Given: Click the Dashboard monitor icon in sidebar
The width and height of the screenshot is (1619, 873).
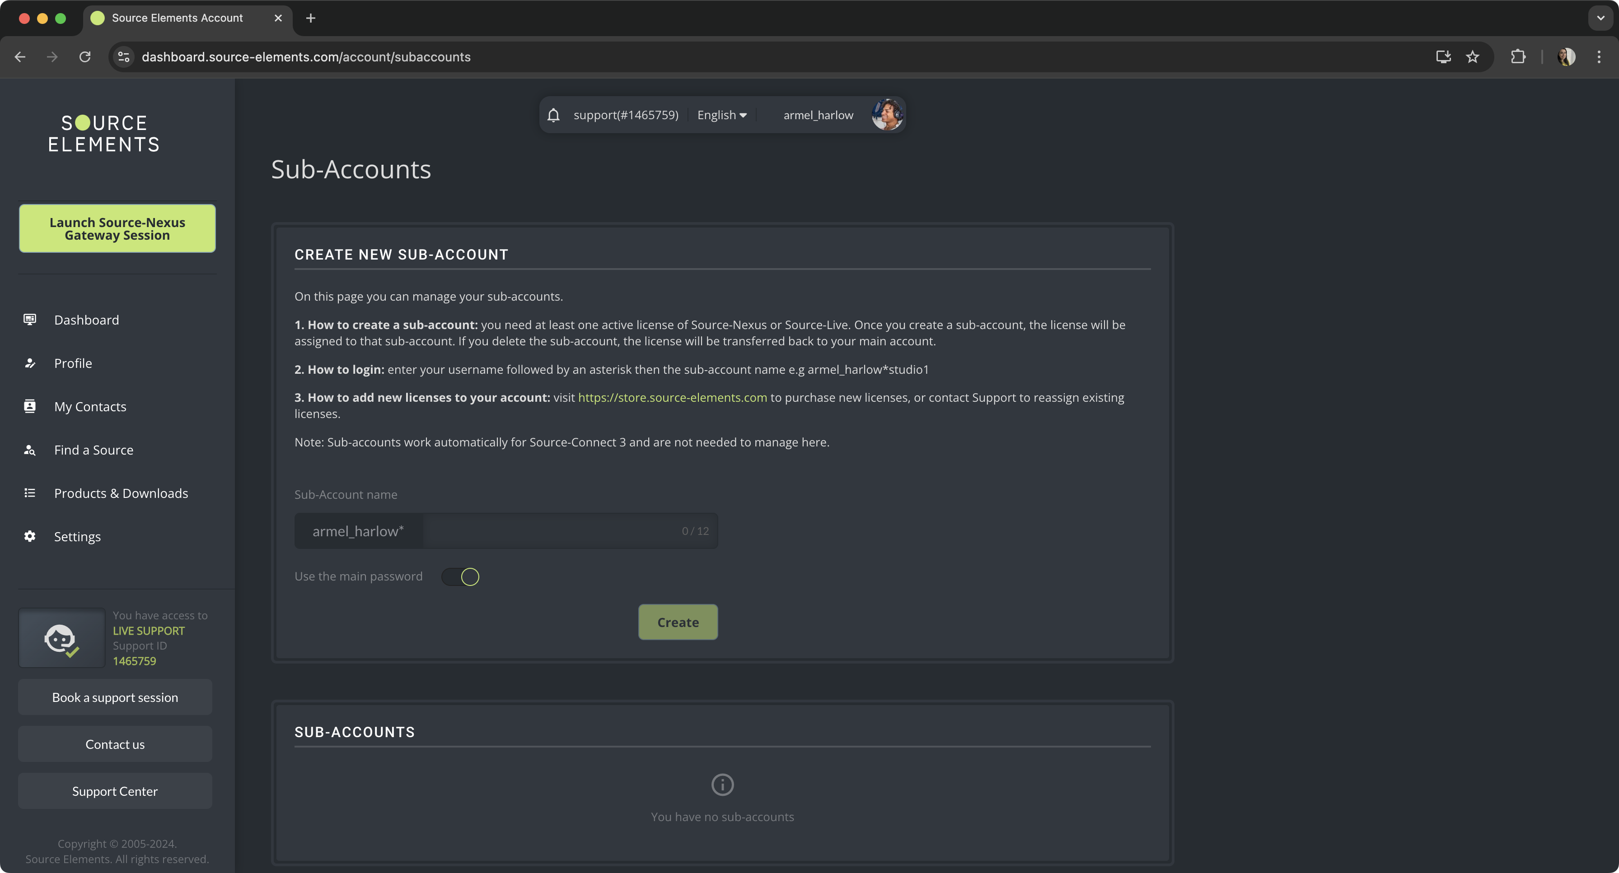Looking at the screenshot, I should pos(29,320).
